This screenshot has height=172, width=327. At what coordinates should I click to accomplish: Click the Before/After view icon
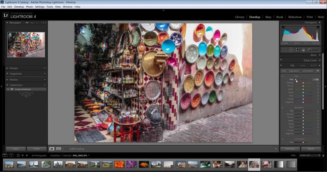pyautogui.click(x=59, y=149)
